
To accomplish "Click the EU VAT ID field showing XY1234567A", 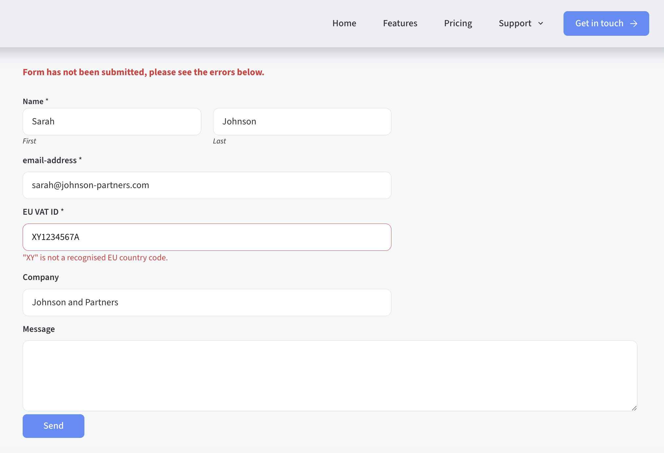I will point(207,237).
